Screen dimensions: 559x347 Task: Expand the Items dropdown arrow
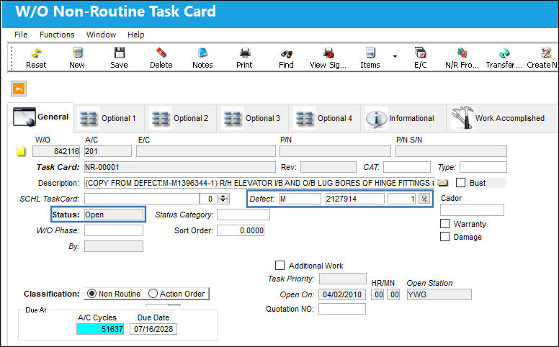click(x=395, y=56)
